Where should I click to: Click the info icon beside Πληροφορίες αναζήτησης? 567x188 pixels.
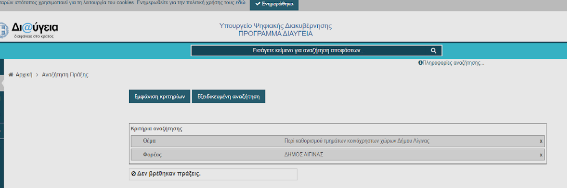(420, 63)
